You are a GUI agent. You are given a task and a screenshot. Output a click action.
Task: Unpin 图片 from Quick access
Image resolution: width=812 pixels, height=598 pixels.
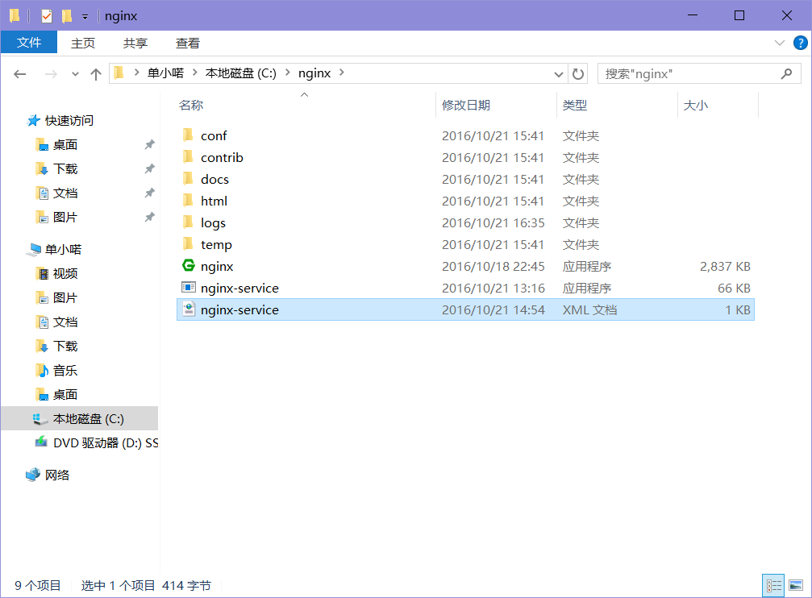[x=150, y=217]
